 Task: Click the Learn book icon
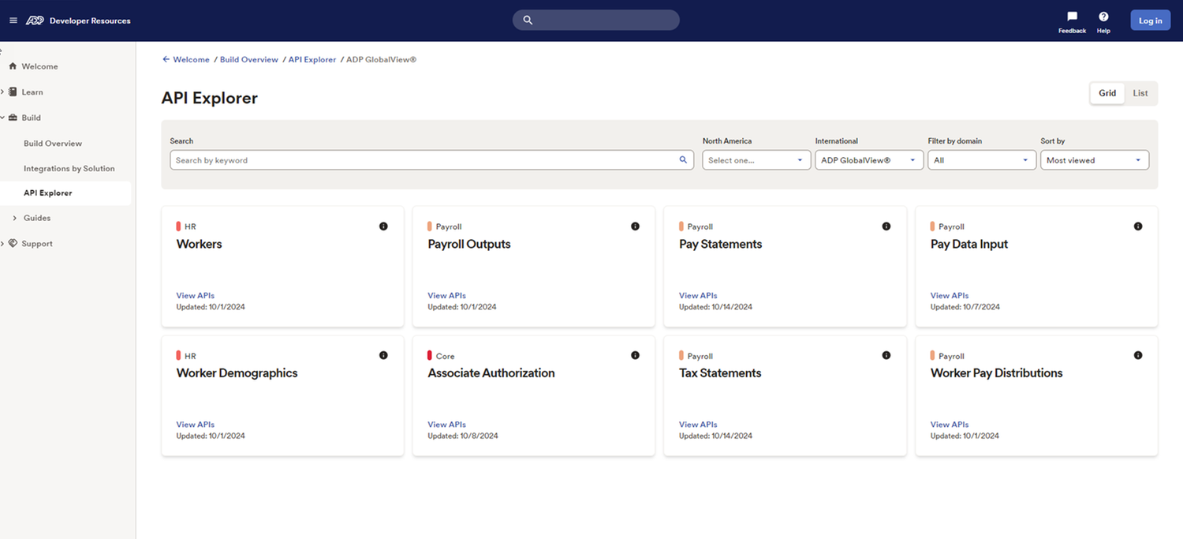(13, 92)
